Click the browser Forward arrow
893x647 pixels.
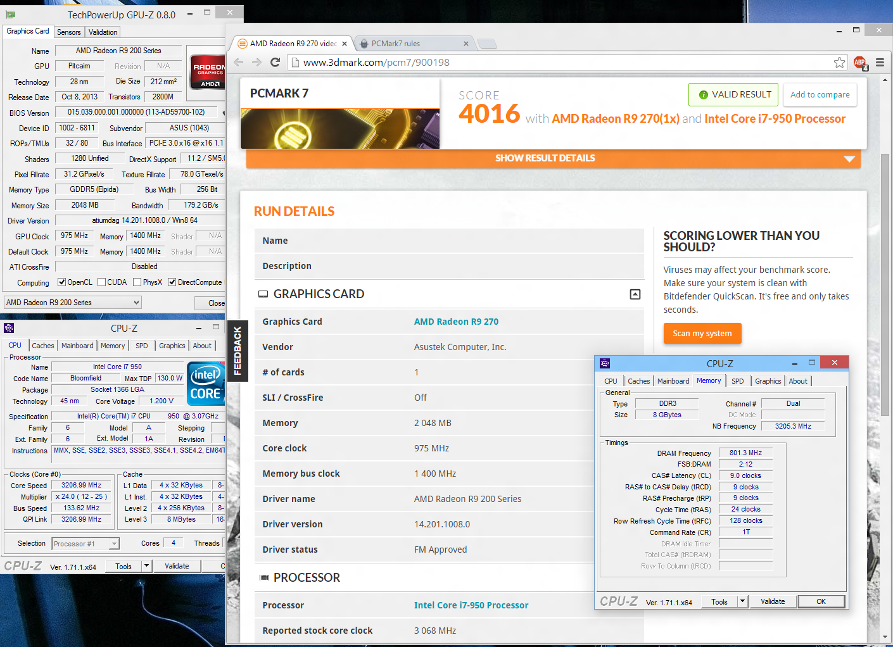tap(256, 62)
